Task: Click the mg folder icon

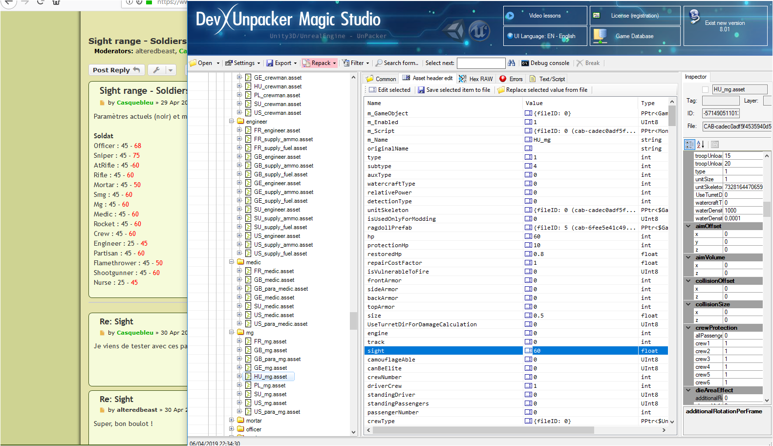Action: click(x=240, y=332)
